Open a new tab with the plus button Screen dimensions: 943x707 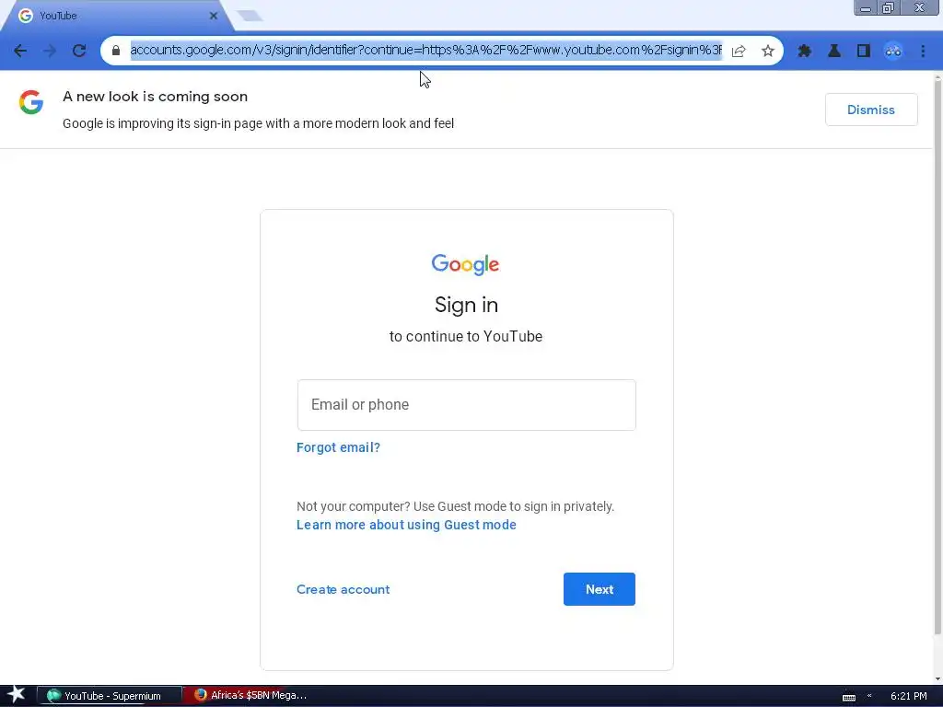[250, 16]
